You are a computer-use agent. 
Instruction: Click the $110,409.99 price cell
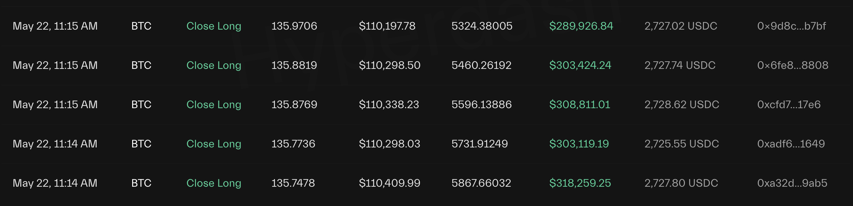(390, 183)
